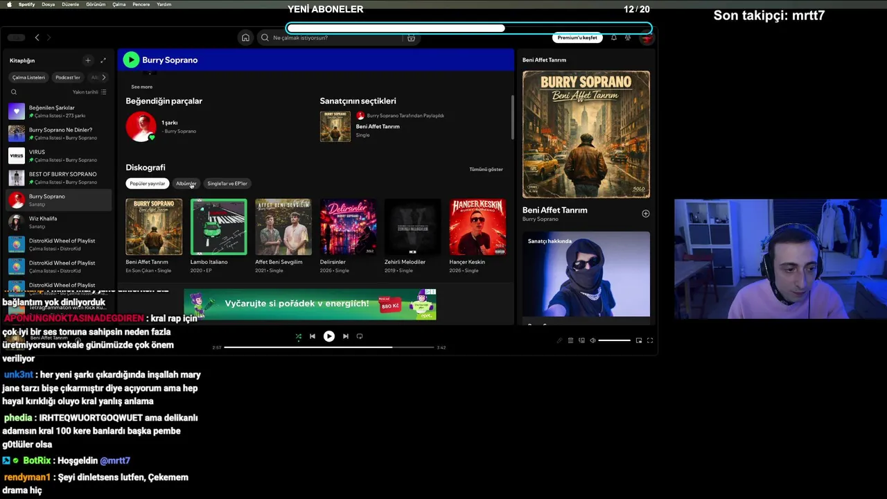Screen dimensions: 887x499
Task: Open the lyrics microphone icon
Action: pos(559,340)
